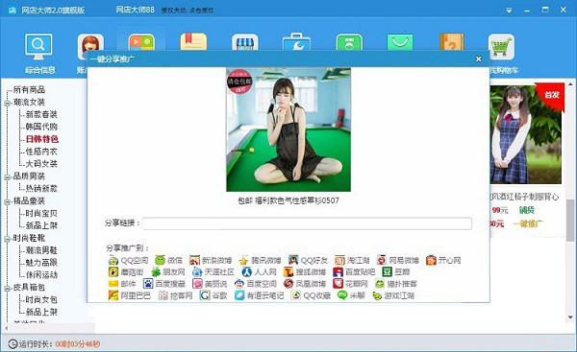
Task: Select 时尚宝贝 category
Action: (41, 213)
